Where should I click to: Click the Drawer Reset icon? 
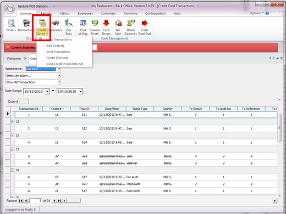[95, 27]
